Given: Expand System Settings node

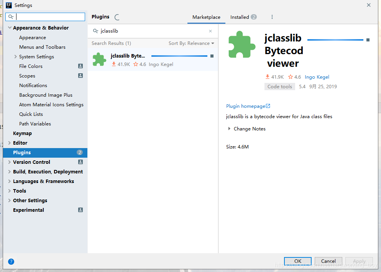Looking at the screenshot, I should pyautogui.click(x=15, y=56).
